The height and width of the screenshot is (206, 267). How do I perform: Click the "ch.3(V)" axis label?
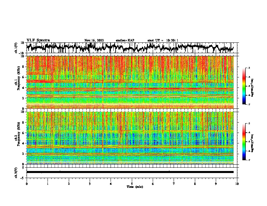click(16, 173)
